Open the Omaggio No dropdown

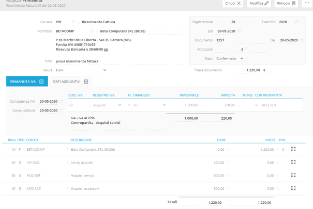(x=150, y=105)
